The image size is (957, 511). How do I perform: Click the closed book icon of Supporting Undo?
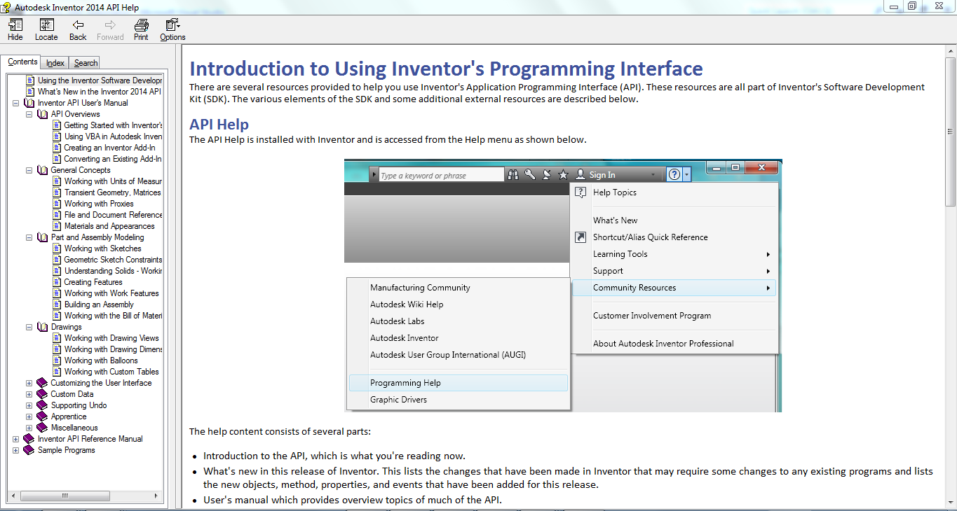43,405
